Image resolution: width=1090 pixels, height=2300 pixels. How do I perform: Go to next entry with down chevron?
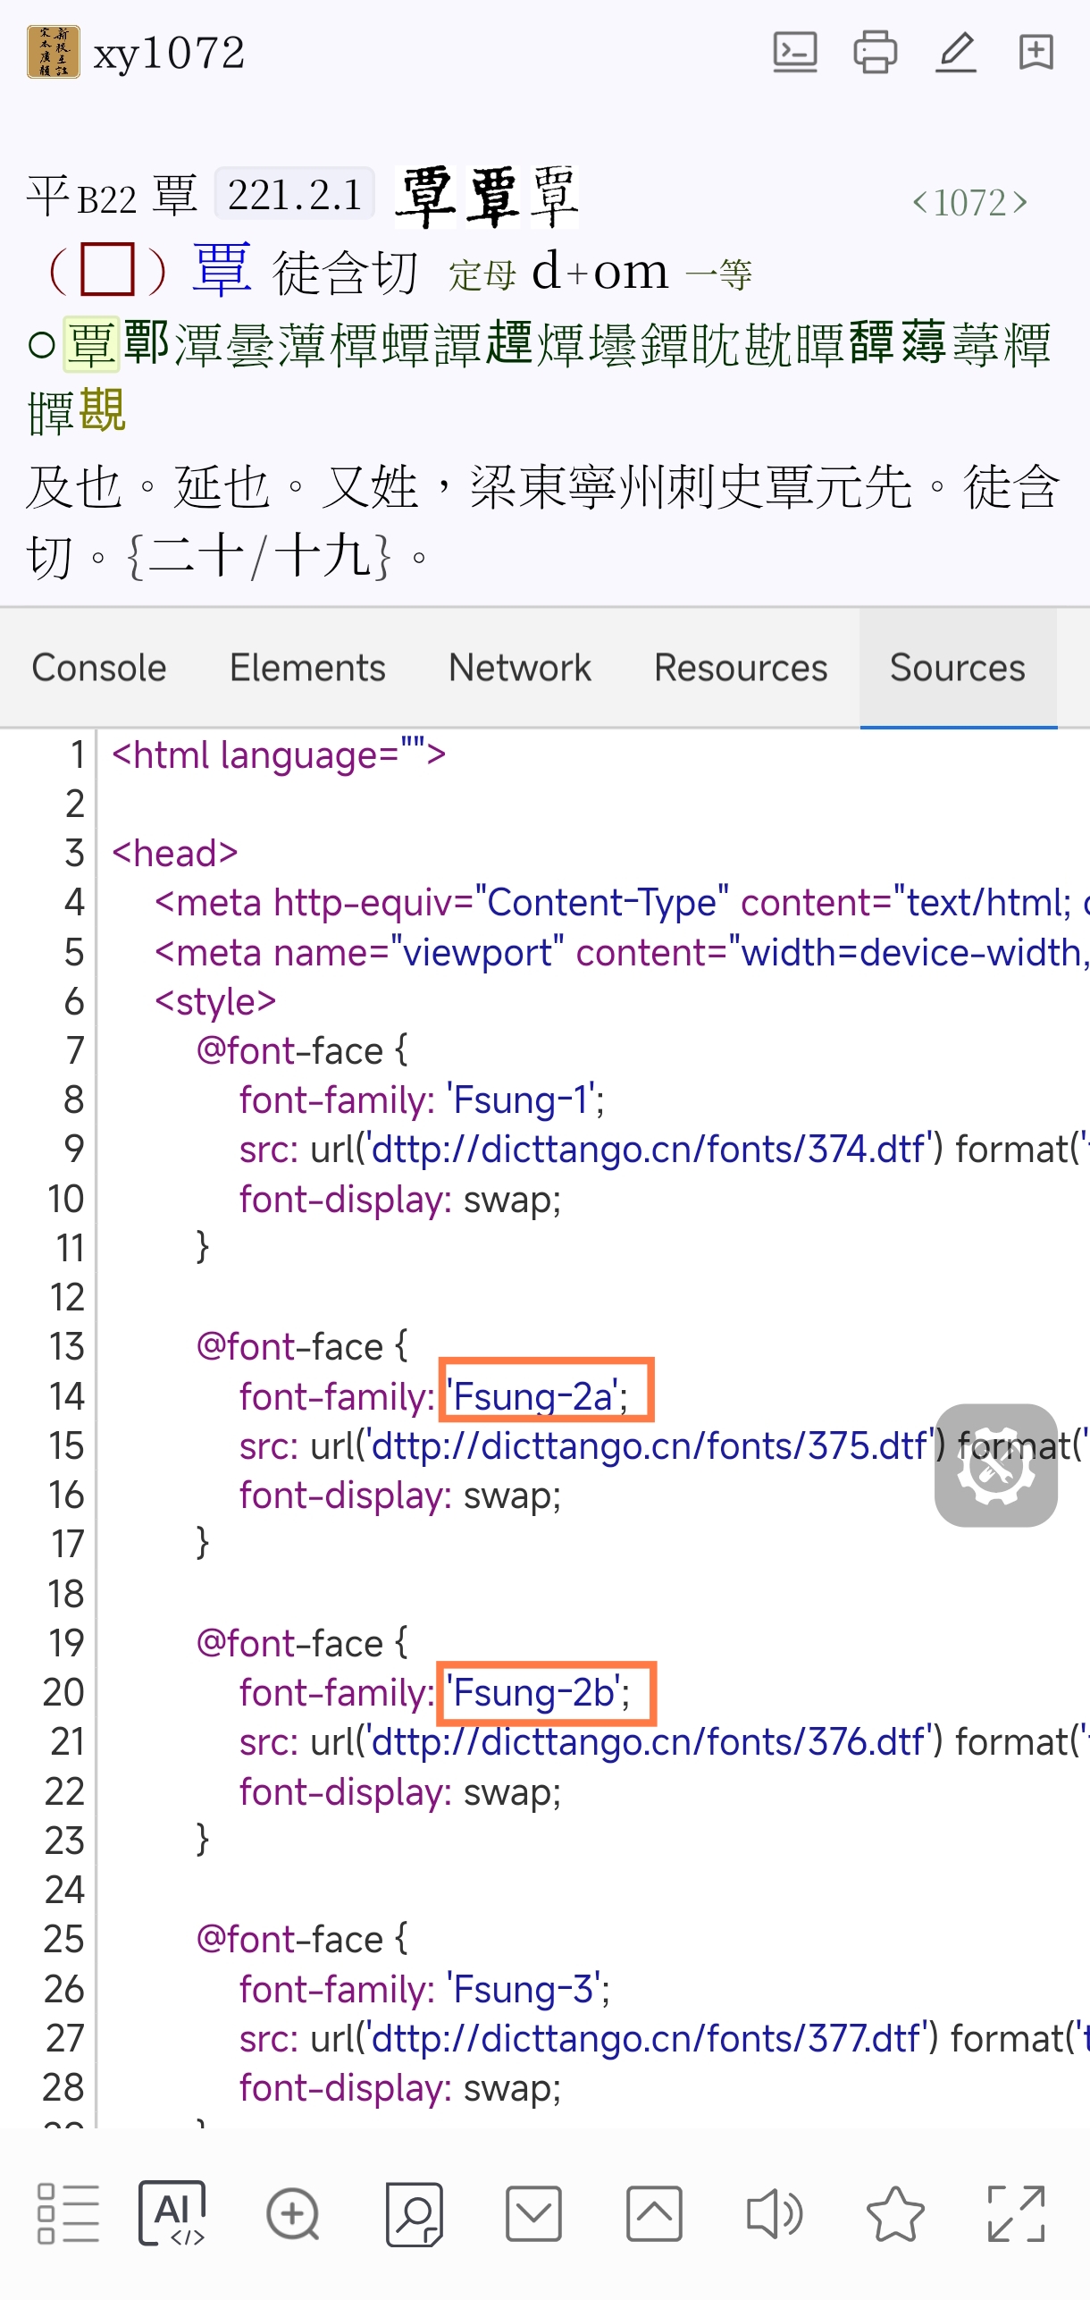533,2214
